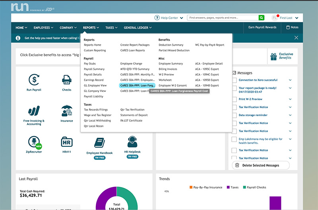318x210 pixels.
Task: Click the Messages envelope icon
Action: coord(234,73)
